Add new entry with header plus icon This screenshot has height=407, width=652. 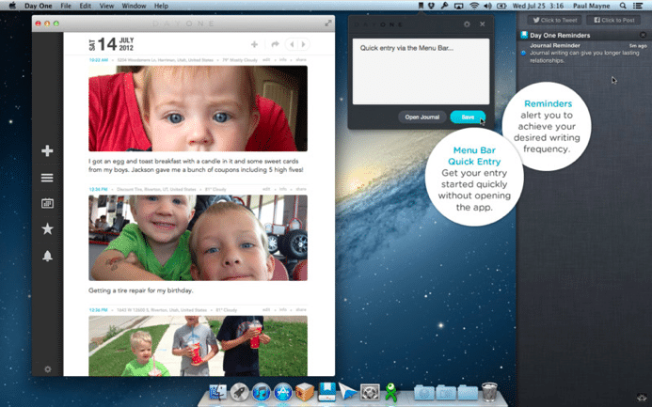pos(254,44)
